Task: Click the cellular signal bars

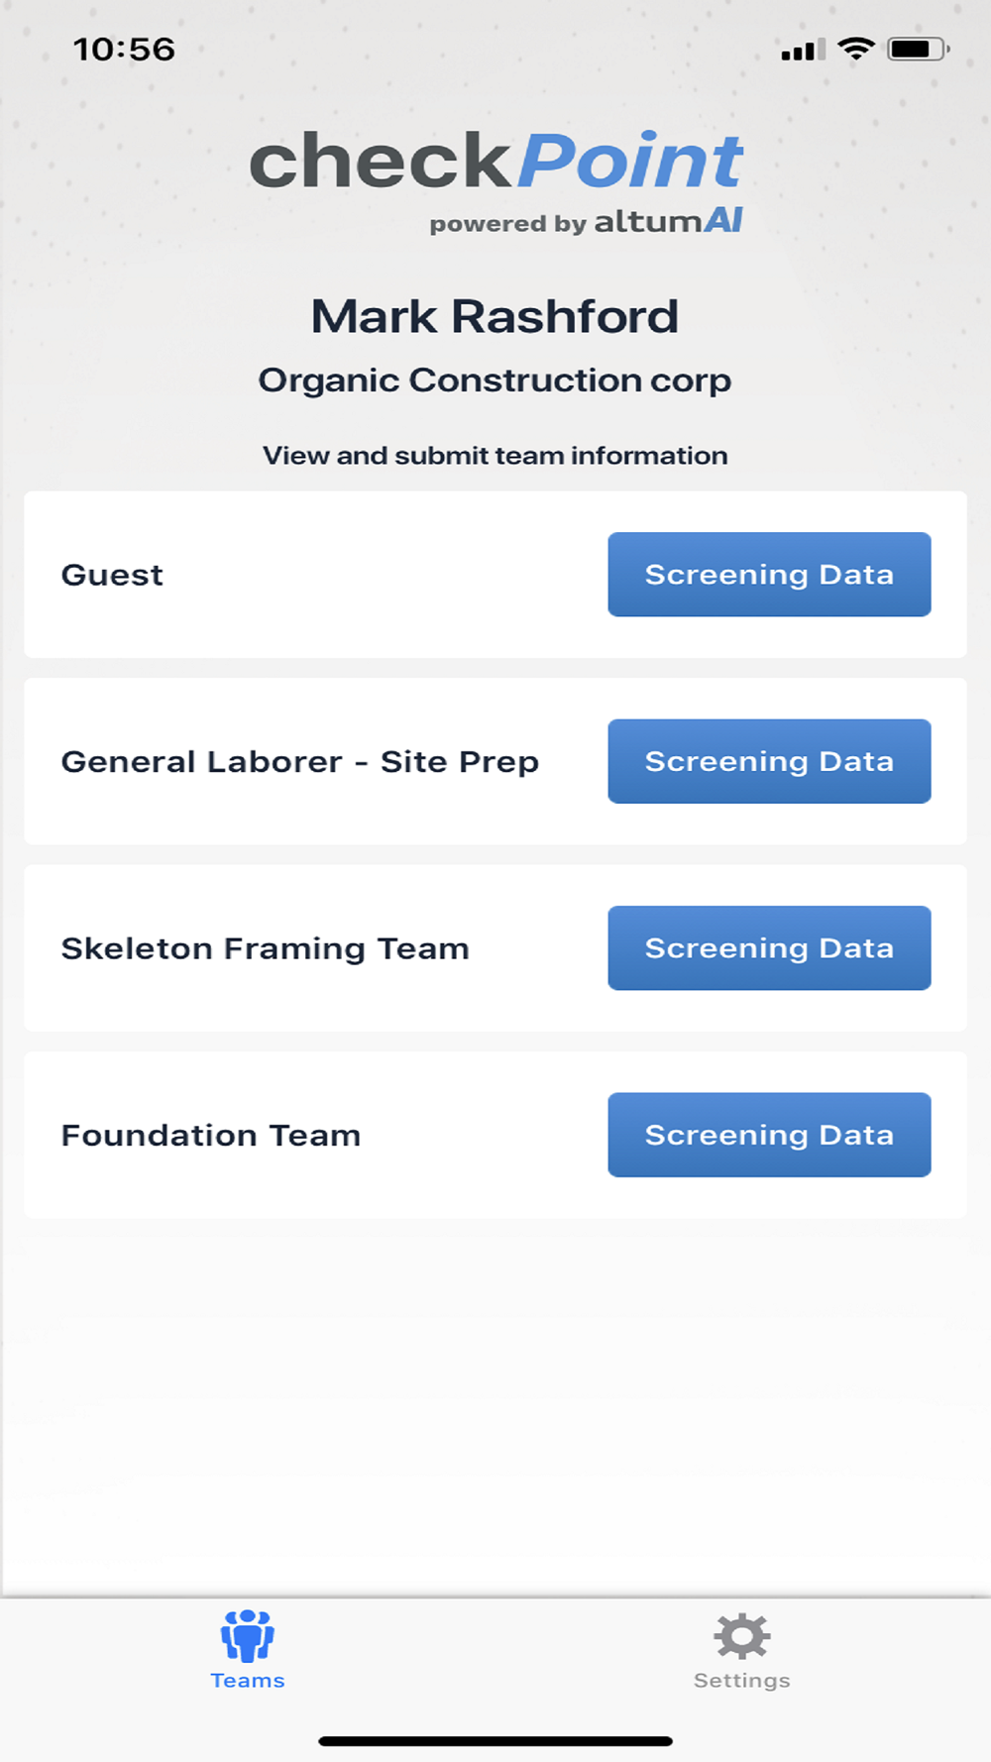Action: pos(803,50)
